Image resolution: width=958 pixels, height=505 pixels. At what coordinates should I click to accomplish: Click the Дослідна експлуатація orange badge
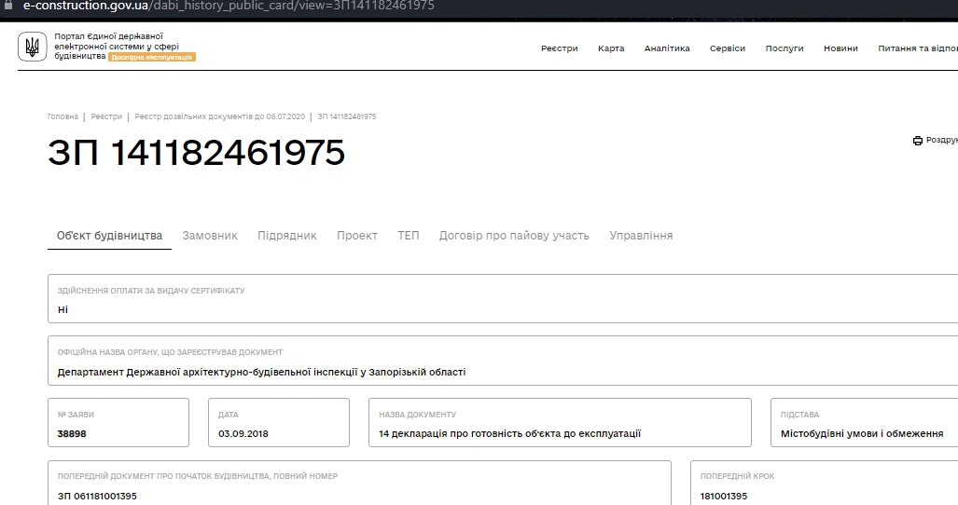[x=151, y=57]
